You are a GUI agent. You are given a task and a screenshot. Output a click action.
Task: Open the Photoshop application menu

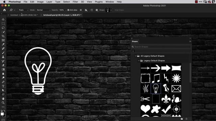click(x=15, y=2)
